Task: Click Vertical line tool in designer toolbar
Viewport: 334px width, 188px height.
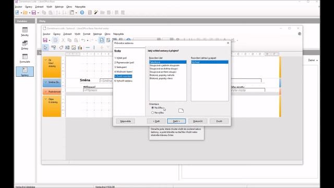Action: 94,48
